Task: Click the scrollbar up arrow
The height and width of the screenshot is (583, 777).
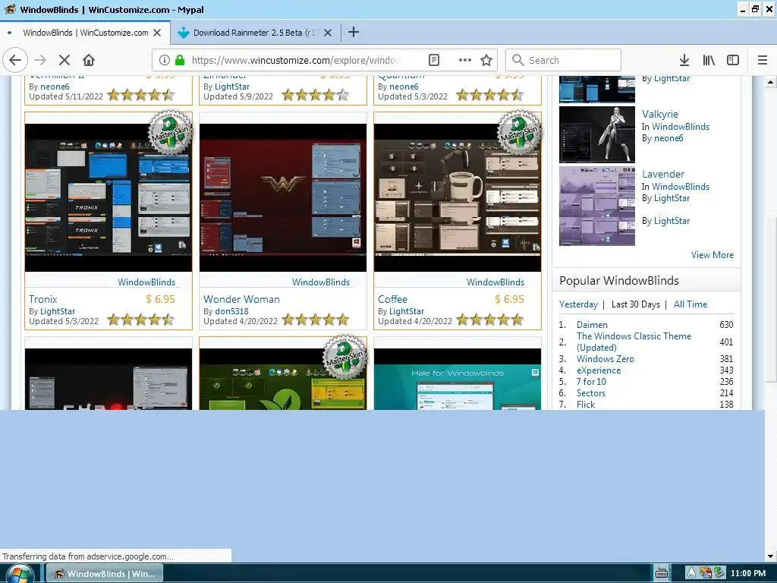Action: point(770,82)
